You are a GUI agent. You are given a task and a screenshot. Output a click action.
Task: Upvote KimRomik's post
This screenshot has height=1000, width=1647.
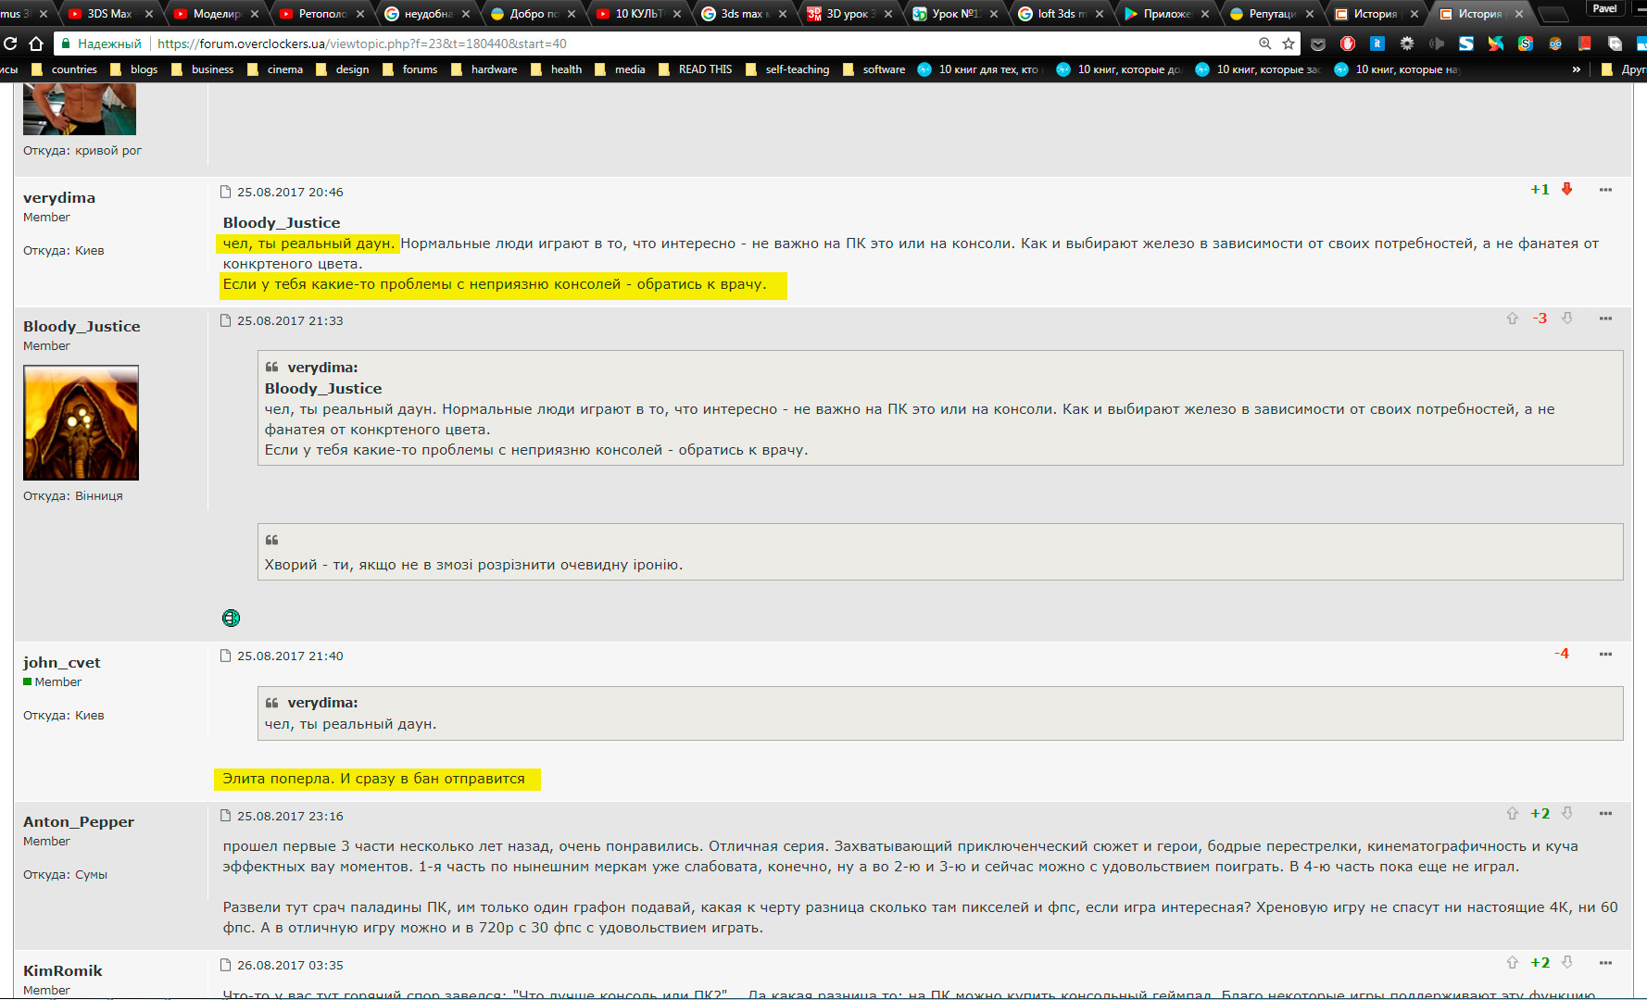point(1513,962)
